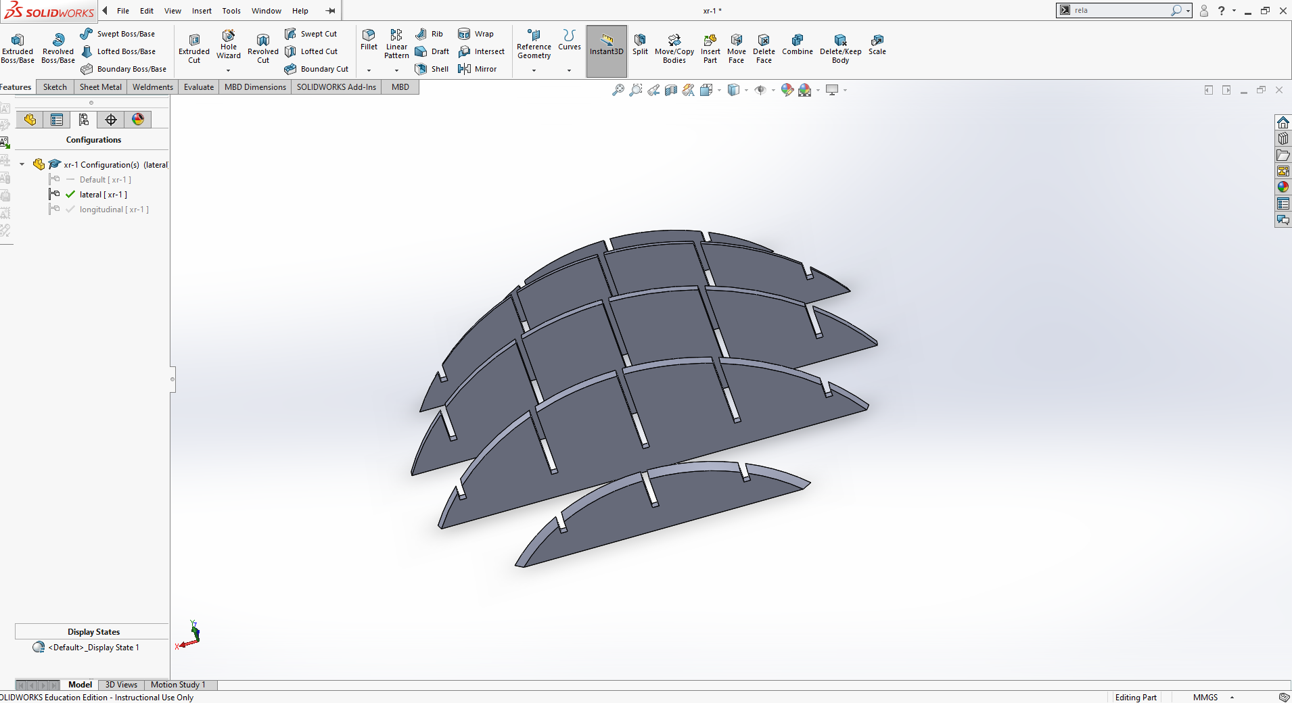
Task: Open the Hole Wizard tool
Action: pos(229,44)
